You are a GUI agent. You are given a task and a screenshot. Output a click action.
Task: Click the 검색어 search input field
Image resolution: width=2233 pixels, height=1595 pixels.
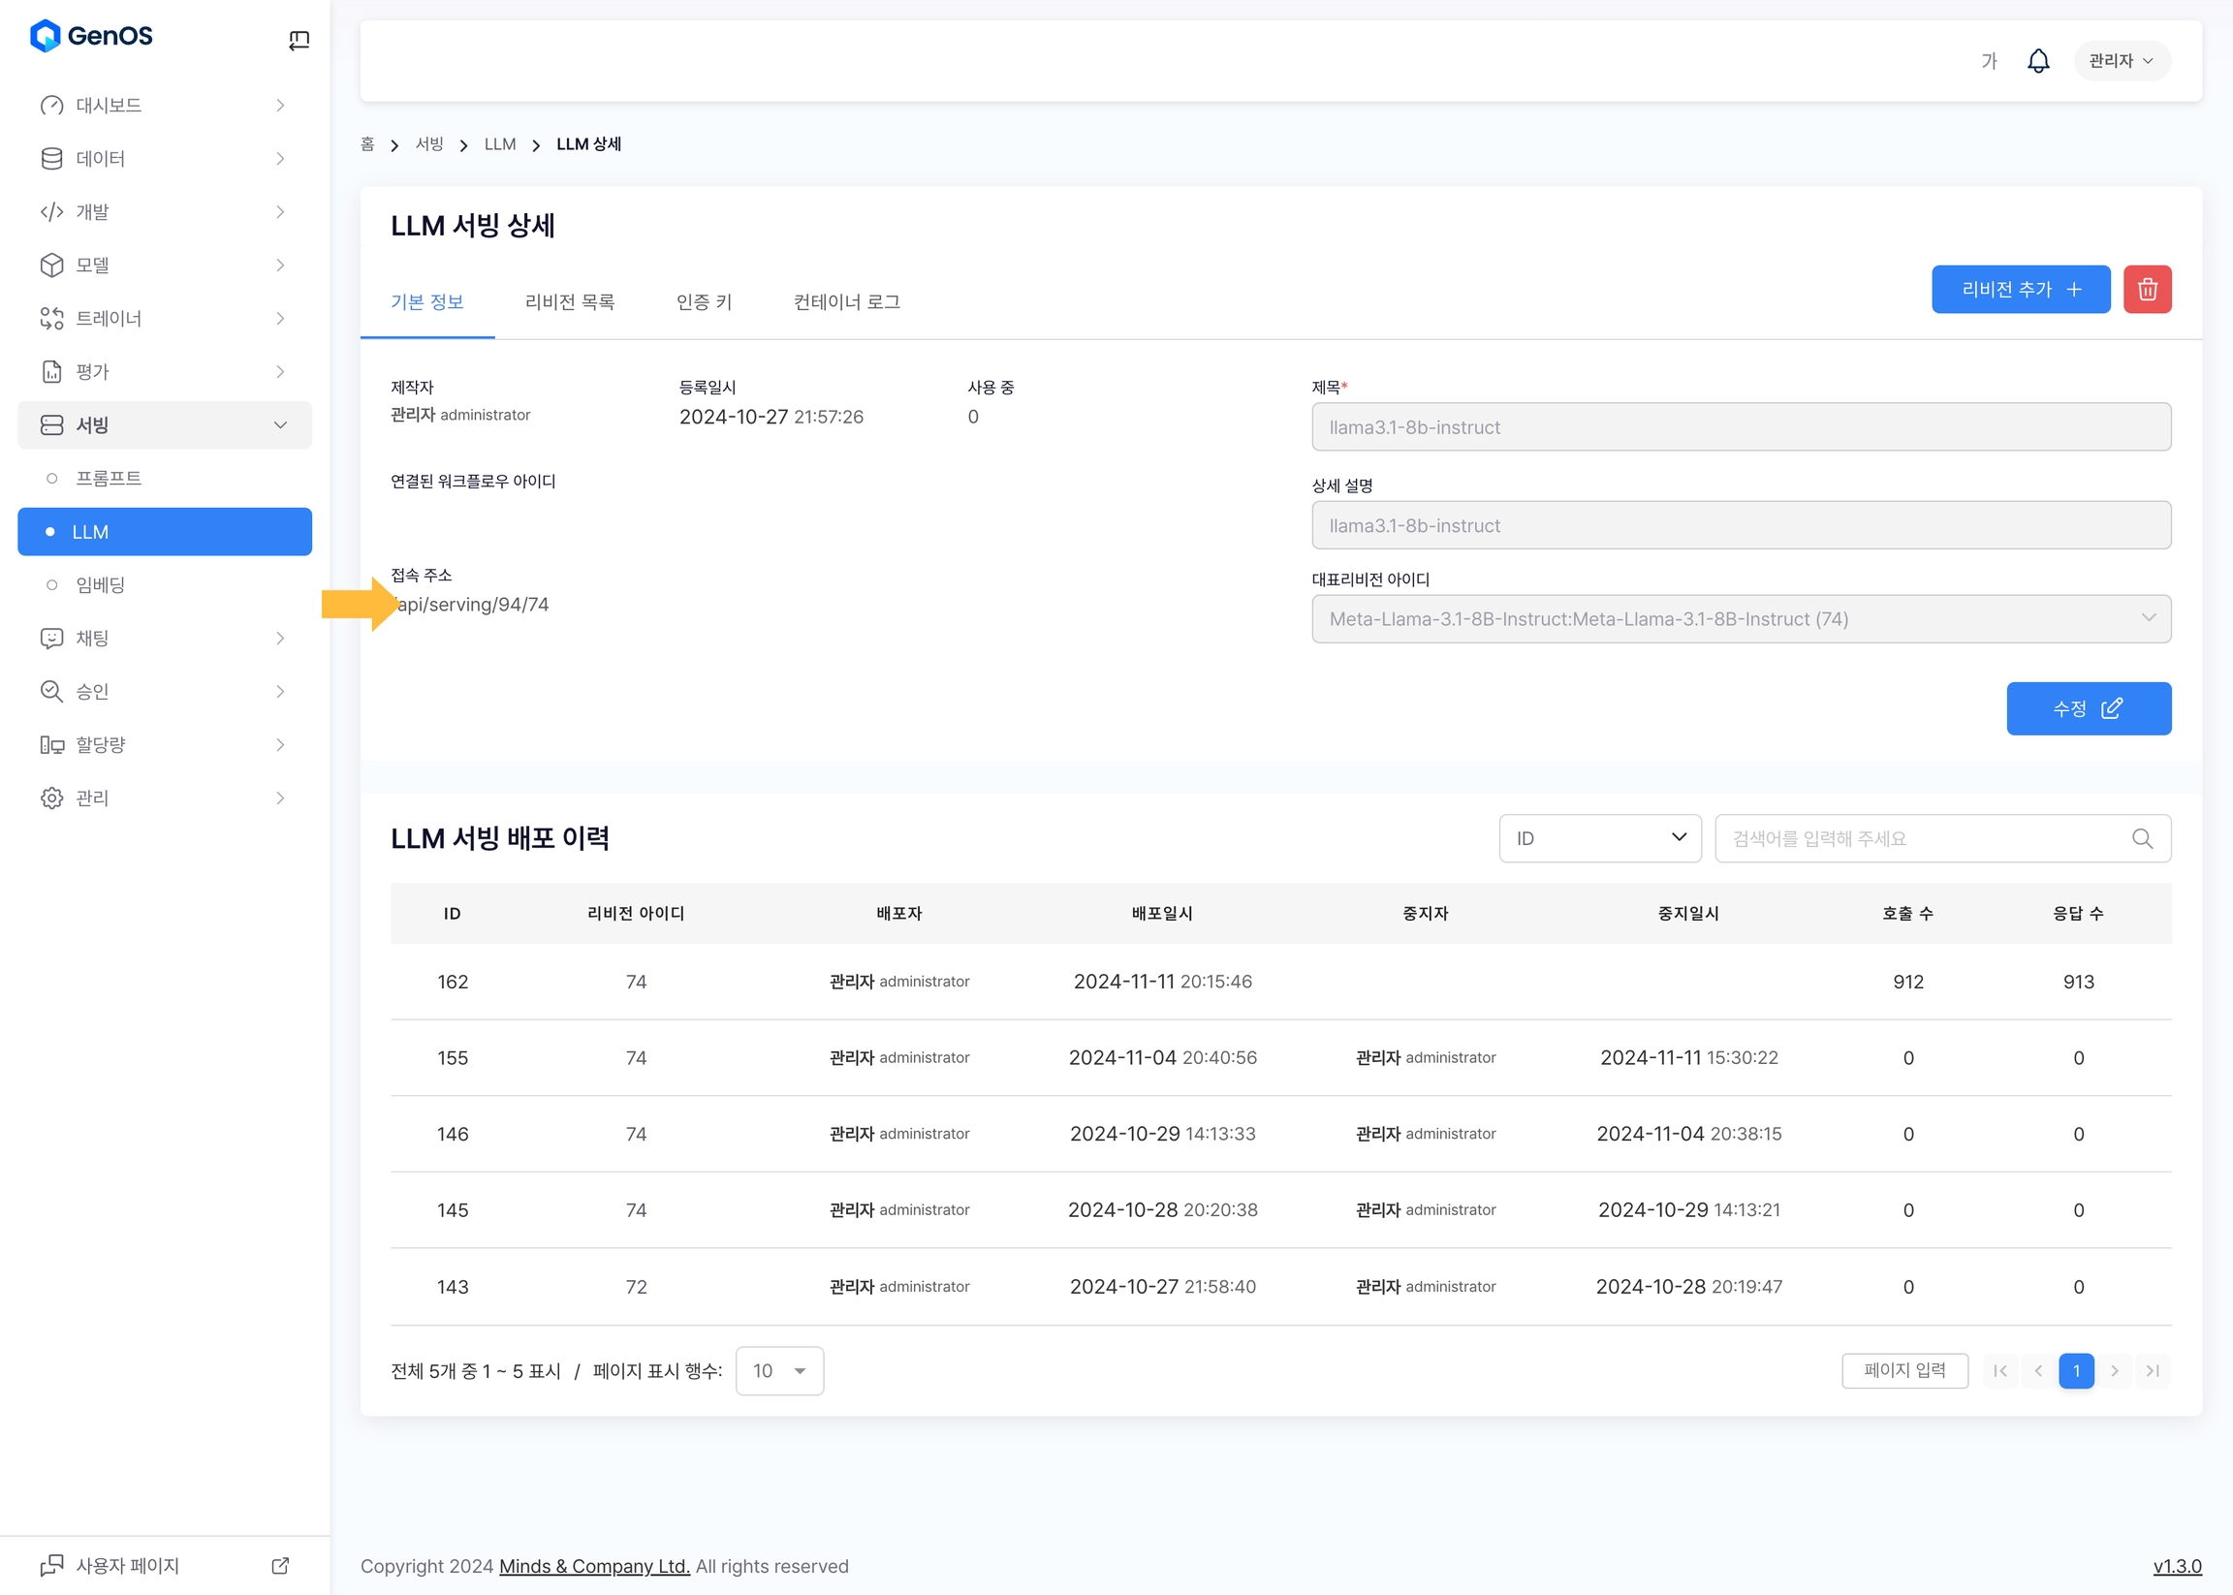pos(1916,838)
